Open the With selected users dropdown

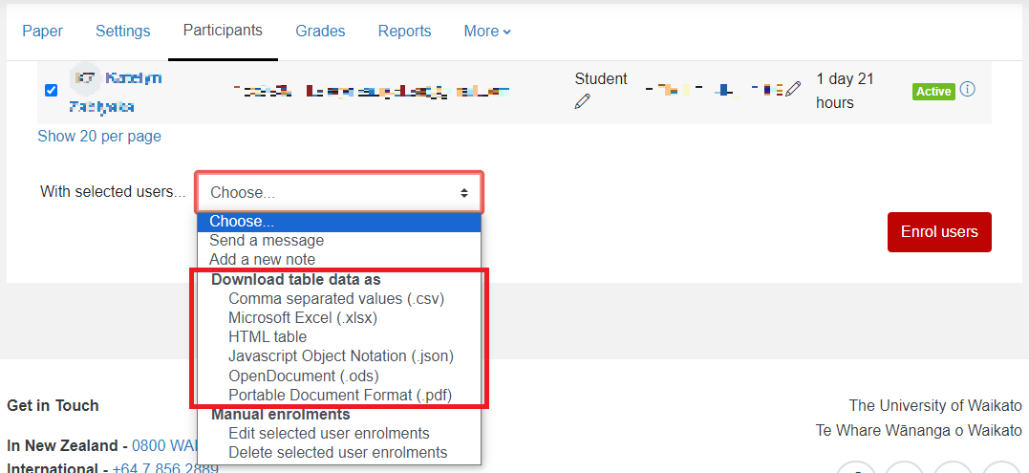pos(339,192)
